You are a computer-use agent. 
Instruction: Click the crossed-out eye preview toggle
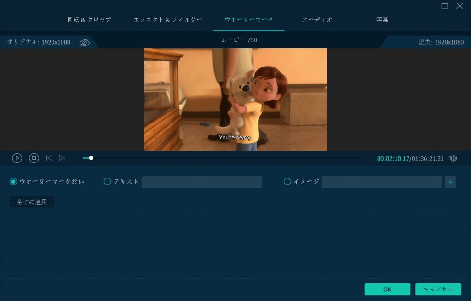click(84, 42)
